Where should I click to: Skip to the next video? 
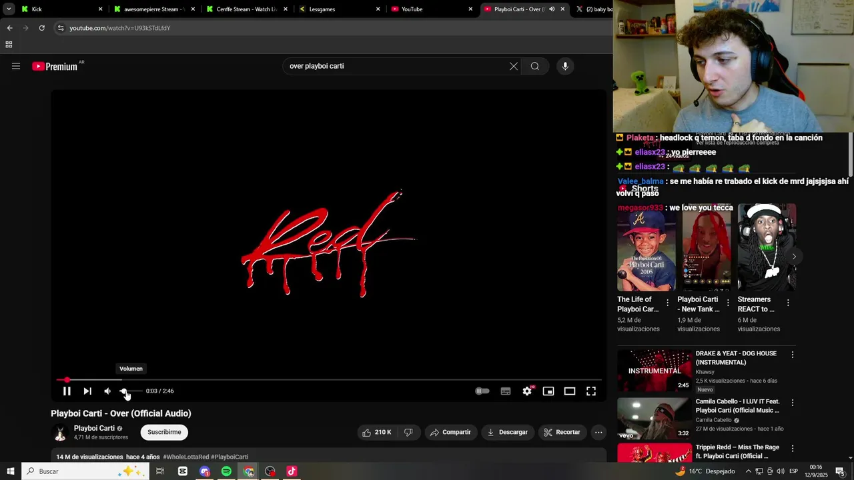(87, 391)
